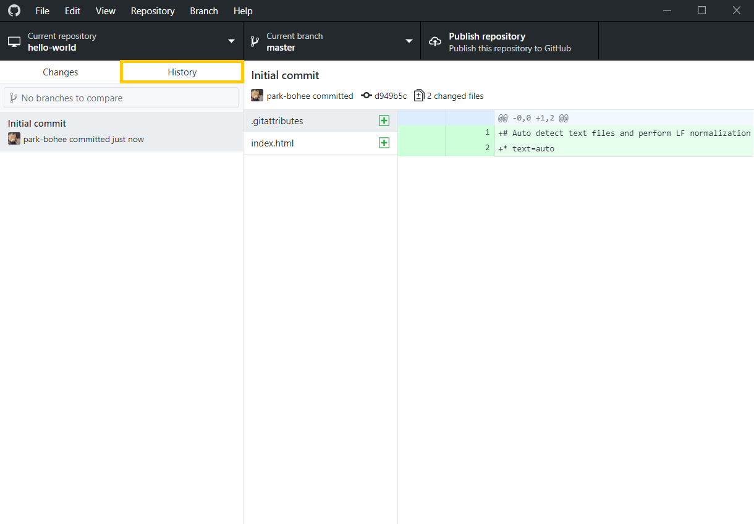
Task: Click avatar in the commit list row
Action: point(14,138)
